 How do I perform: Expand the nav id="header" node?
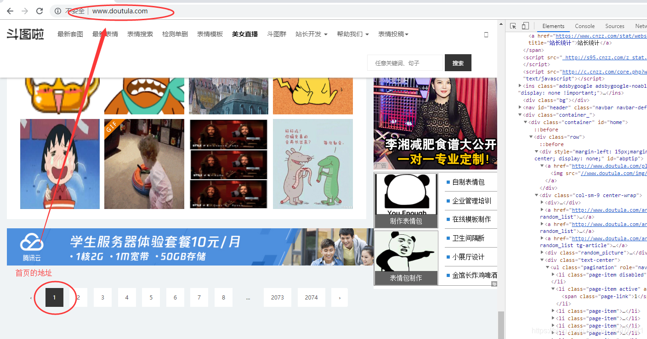click(520, 107)
